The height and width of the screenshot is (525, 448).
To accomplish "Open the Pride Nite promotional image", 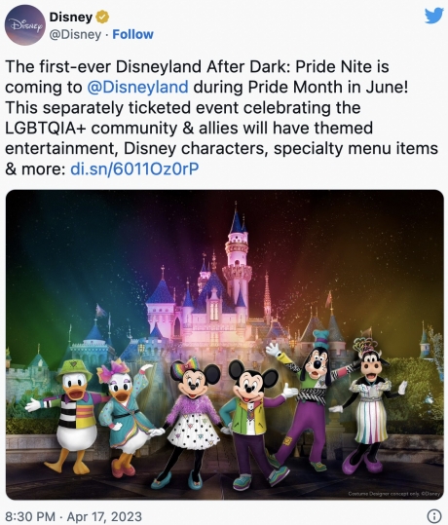I will click(x=225, y=345).
